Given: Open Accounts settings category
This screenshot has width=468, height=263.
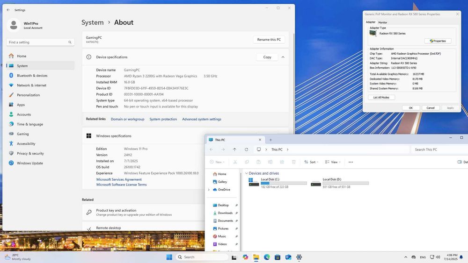Looking at the screenshot, I should click(40, 114).
